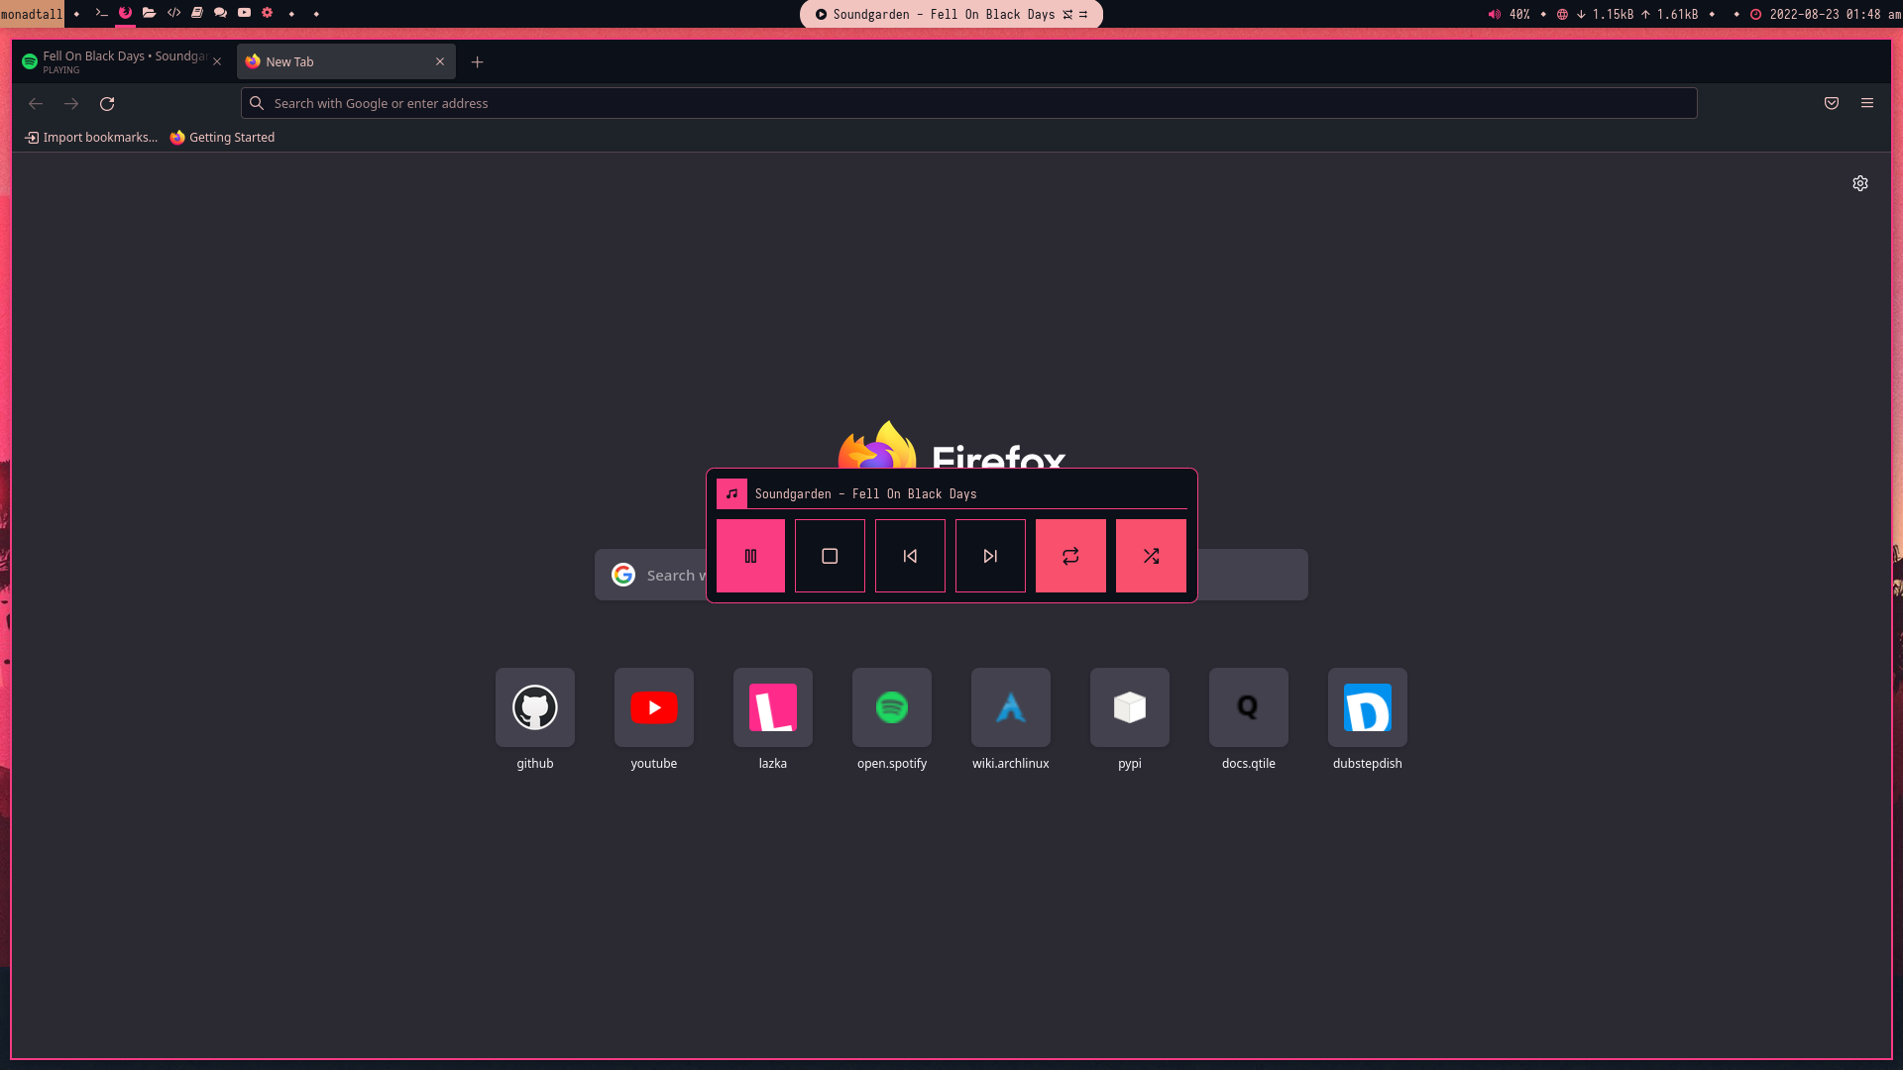Click the volume speaker icon in bar
This screenshot has width=1903, height=1070.
pyautogui.click(x=1494, y=14)
